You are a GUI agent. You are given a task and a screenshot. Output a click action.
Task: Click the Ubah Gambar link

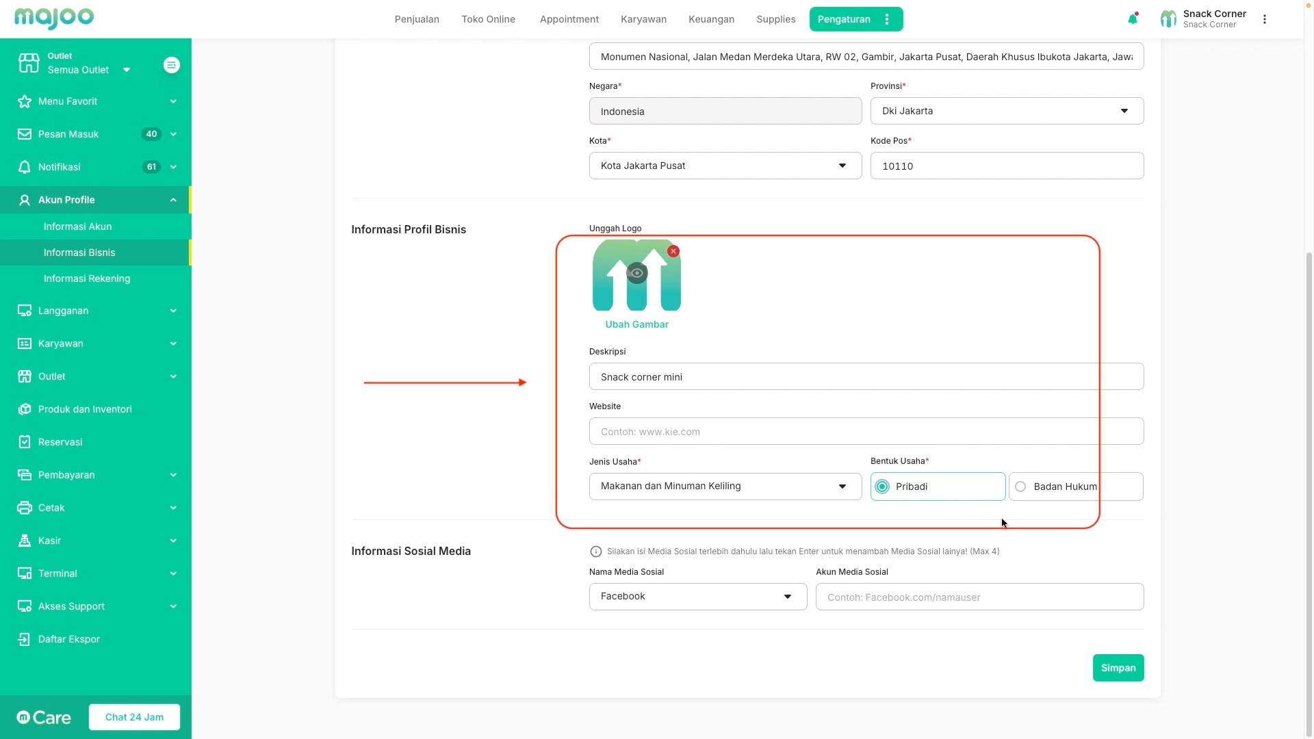click(636, 324)
